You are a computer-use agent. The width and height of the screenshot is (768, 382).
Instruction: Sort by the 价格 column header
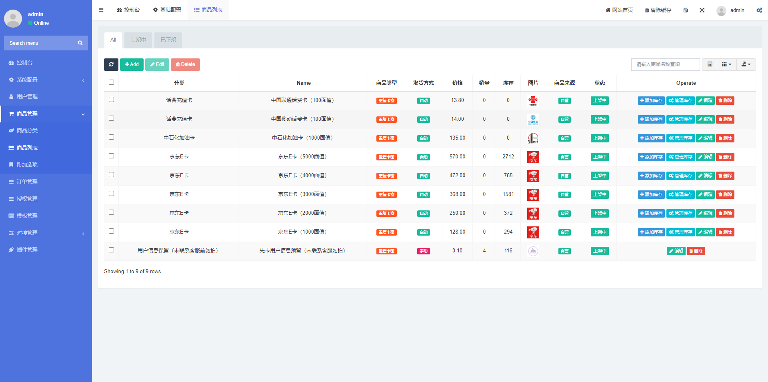pos(457,83)
